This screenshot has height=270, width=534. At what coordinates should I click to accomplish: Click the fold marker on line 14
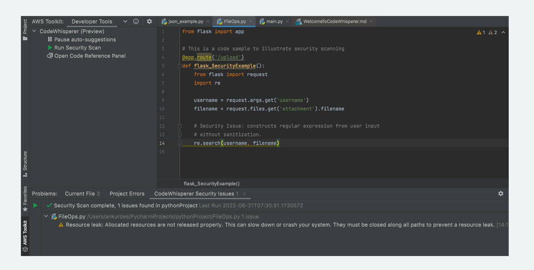180,143
